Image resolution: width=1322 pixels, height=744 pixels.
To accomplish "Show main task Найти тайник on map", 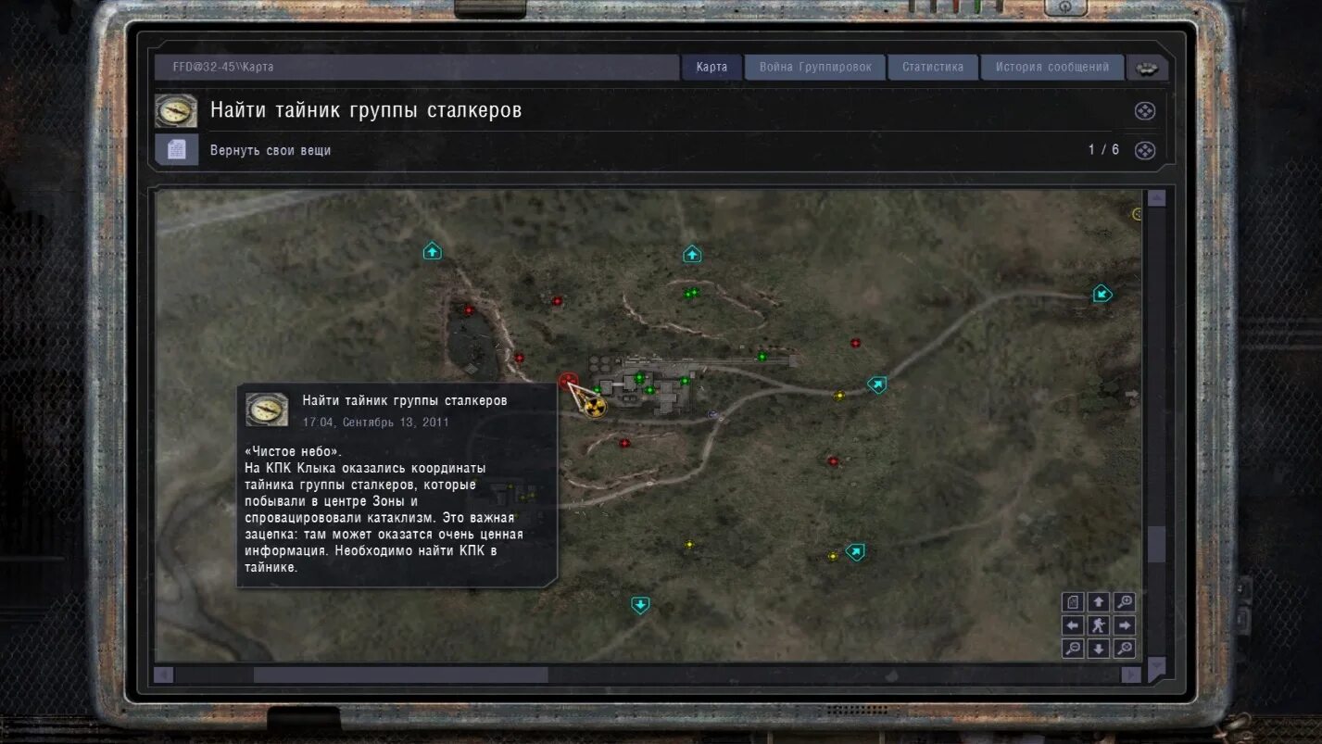I will point(1145,110).
